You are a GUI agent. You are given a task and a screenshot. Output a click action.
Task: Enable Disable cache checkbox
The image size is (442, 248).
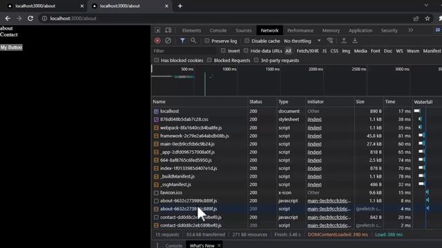(x=247, y=41)
